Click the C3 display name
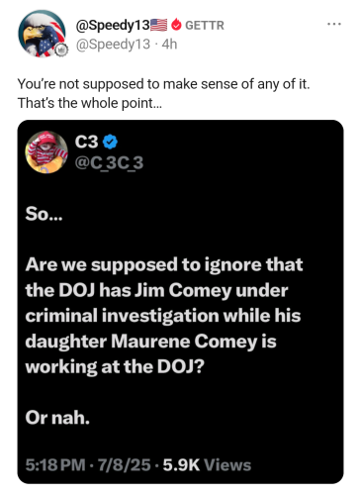The width and height of the screenshot is (361, 495). tap(86, 142)
